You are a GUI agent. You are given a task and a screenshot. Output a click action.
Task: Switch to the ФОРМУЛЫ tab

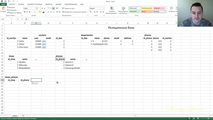(49, 4)
